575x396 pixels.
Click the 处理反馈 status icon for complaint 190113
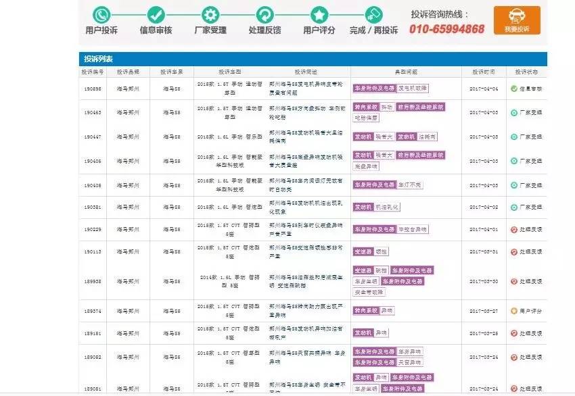(x=514, y=252)
